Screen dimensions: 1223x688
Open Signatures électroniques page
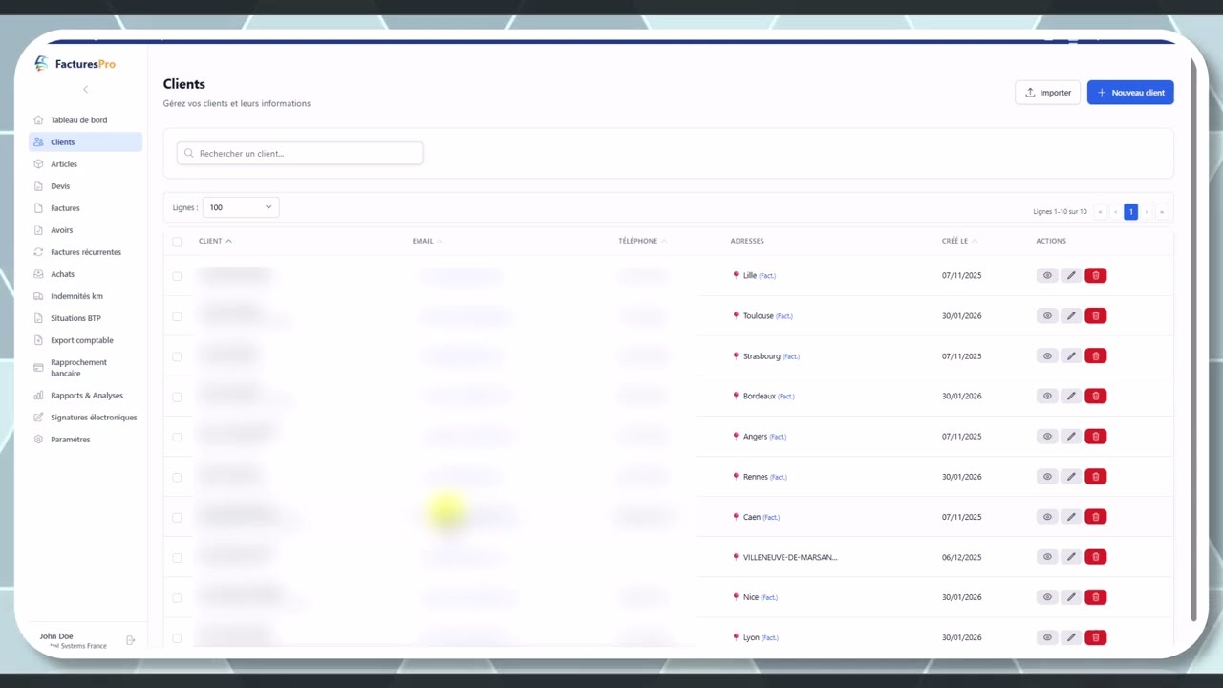(85, 418)
